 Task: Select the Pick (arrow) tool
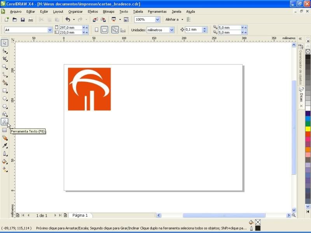pos(5,43)
